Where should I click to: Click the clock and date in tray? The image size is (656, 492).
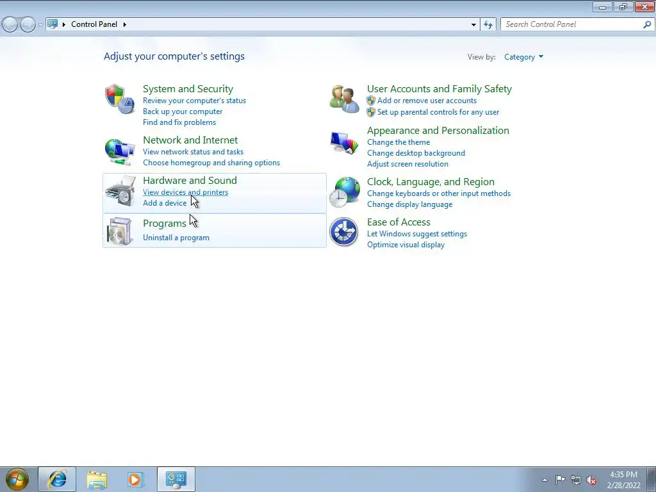tap(624, 480)
